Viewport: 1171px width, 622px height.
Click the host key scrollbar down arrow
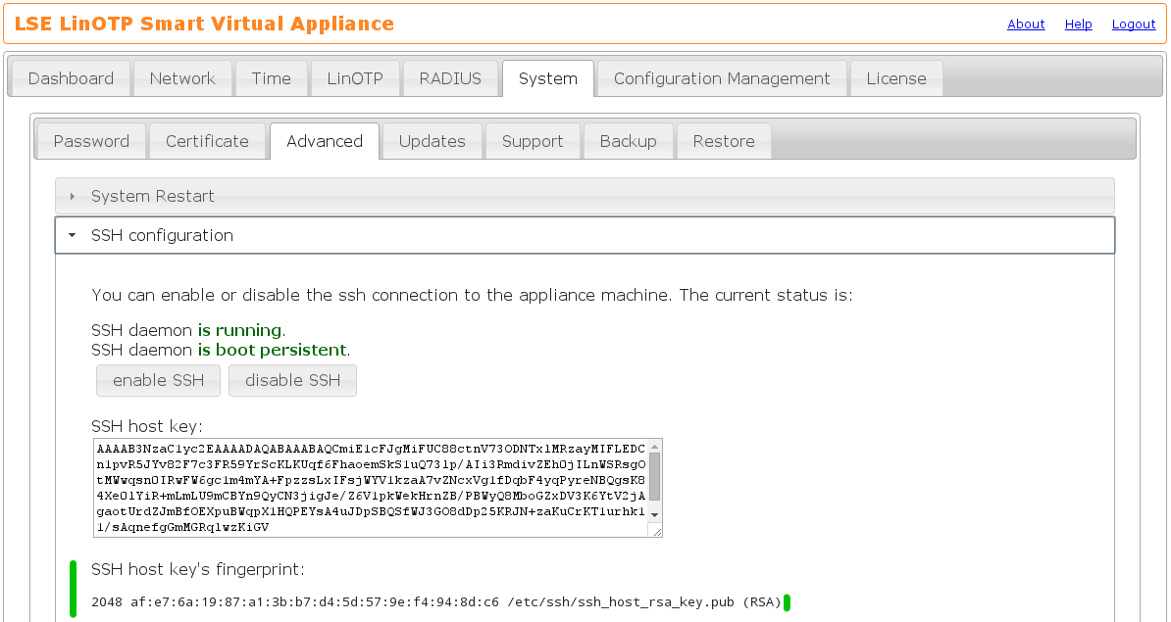tap(654, 514)
